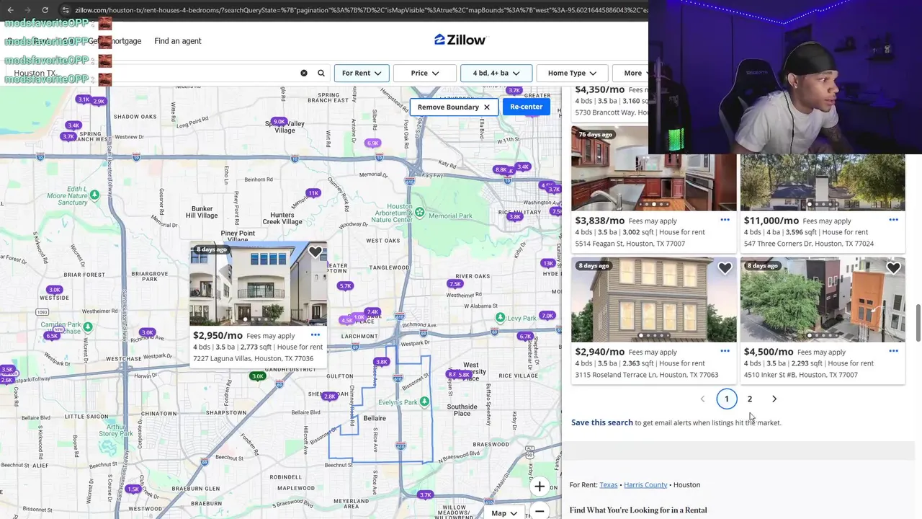Viewport: 922px width, 519px height.
Task: Click Save this search link
Action: [x=602, y=422]
